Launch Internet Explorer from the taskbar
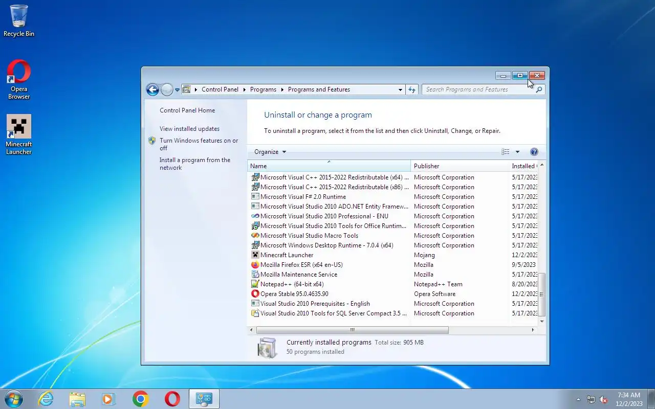The width and height of the screenshot is (655, 409). (x=46, y=399)
